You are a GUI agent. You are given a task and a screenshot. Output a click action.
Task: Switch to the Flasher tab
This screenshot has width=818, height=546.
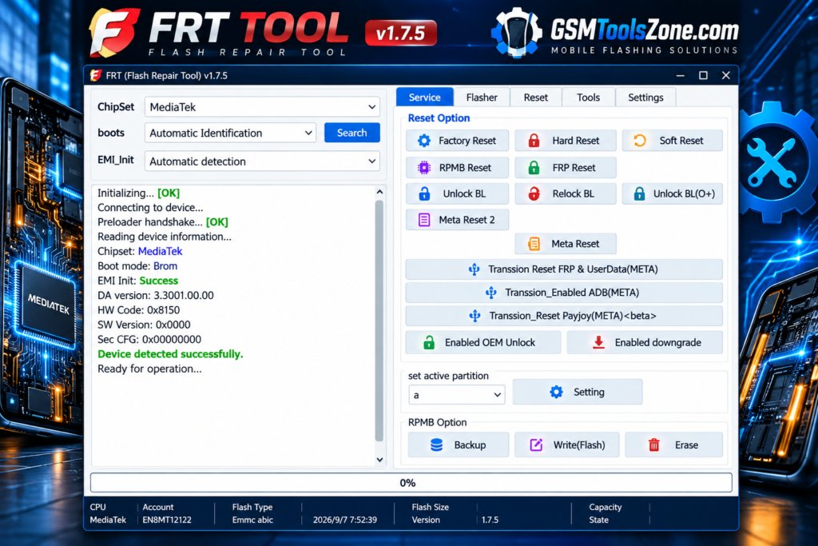(482, 98)
